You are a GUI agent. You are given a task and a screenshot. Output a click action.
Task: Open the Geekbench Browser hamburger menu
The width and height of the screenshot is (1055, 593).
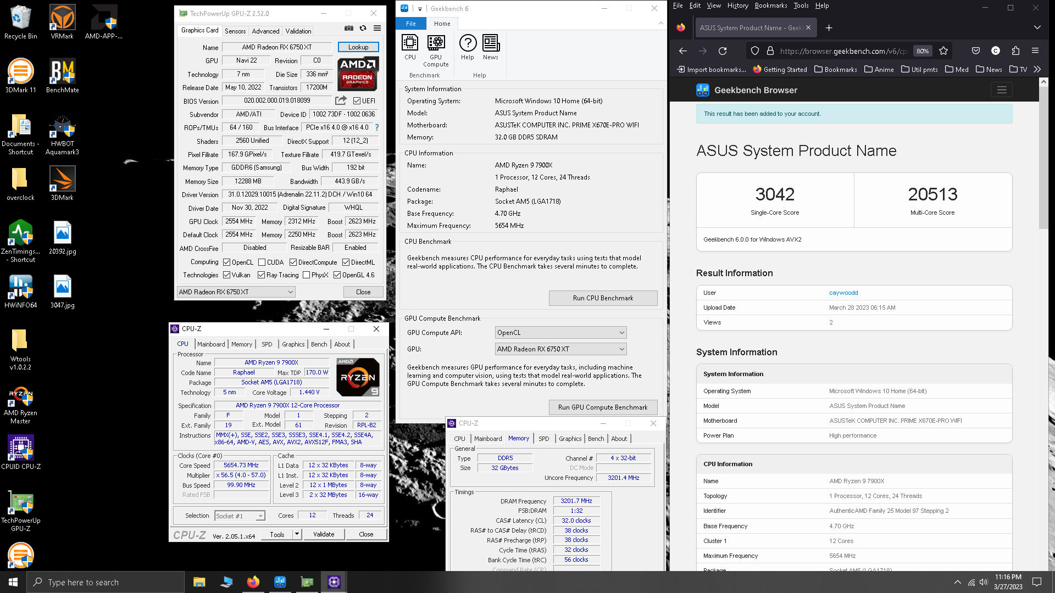coord(1002,89)
